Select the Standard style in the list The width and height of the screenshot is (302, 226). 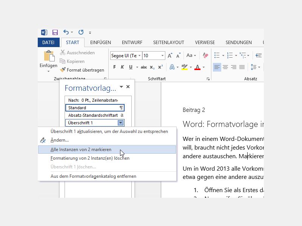click(95, 108)
